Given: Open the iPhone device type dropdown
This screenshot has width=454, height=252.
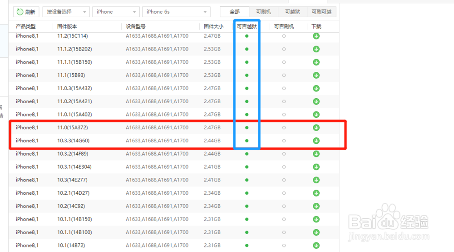Looking at the screenshot, I should [116, 12].
